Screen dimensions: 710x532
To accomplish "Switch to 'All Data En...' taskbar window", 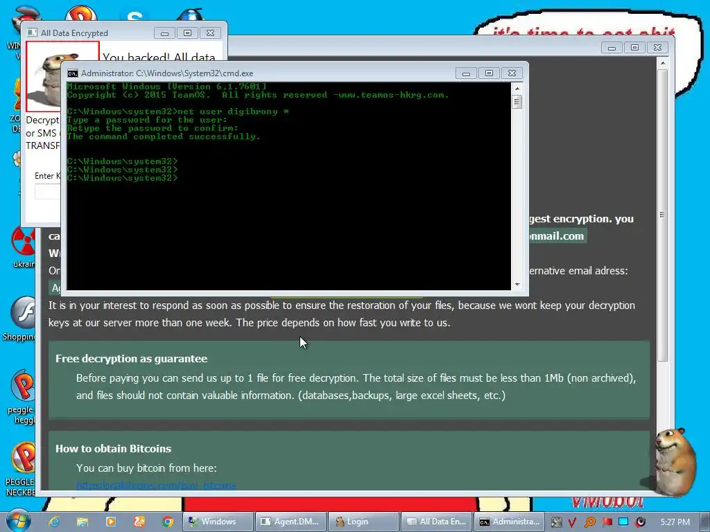I will click(437, 522).
